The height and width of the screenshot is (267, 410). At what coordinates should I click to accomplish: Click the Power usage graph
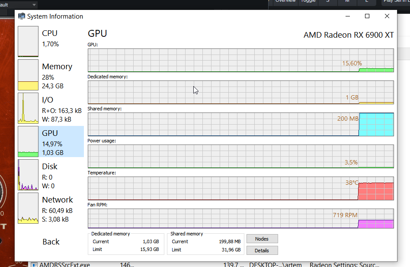point(240,156)
